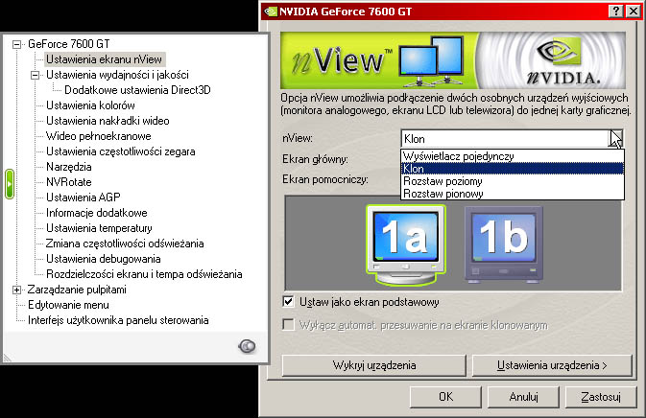Select monitor 1b icon
This screenshot has height=418, width=646.
click(x=503, y=244)
